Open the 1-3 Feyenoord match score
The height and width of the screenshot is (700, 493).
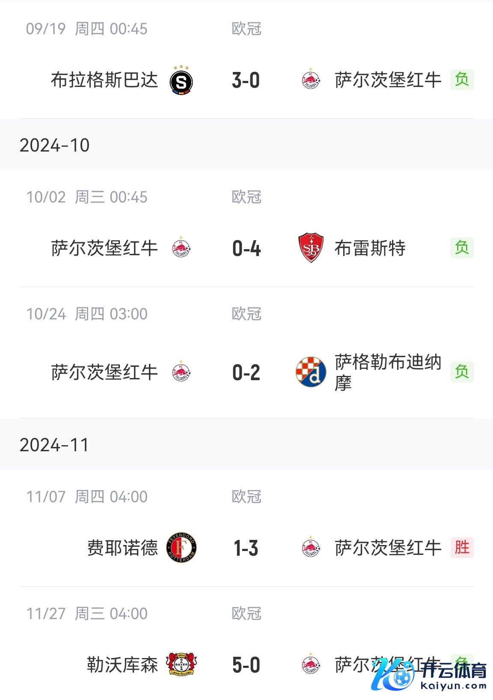point(246,548)
